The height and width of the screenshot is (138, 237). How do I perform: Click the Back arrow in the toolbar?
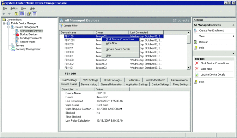tap(4, 14)
